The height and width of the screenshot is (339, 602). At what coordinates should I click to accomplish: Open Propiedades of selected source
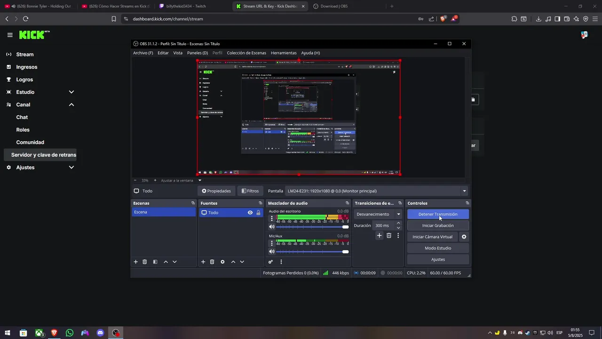coord(216,191)
